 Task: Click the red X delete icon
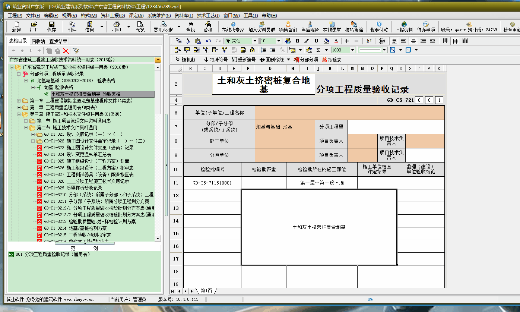pyautogui.click(x=66, y=51)
